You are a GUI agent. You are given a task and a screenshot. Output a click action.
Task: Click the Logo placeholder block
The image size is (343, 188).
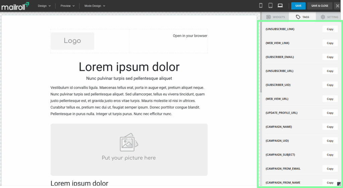point(72,41)
